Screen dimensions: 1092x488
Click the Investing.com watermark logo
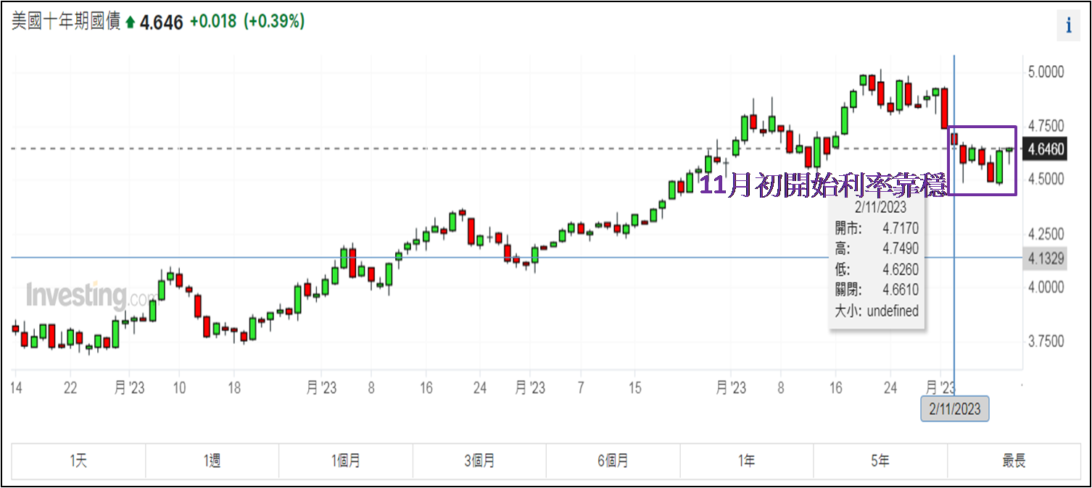point(90,296)
